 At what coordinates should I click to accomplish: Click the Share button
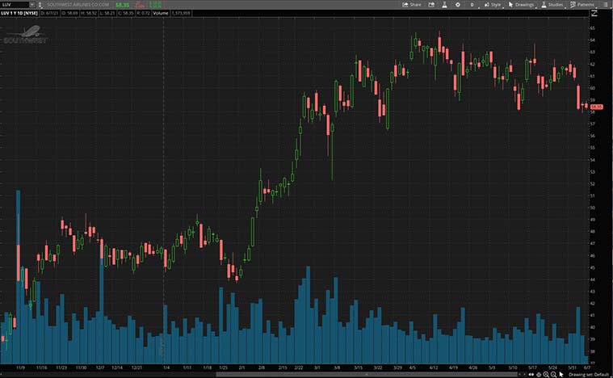(412, 5)
